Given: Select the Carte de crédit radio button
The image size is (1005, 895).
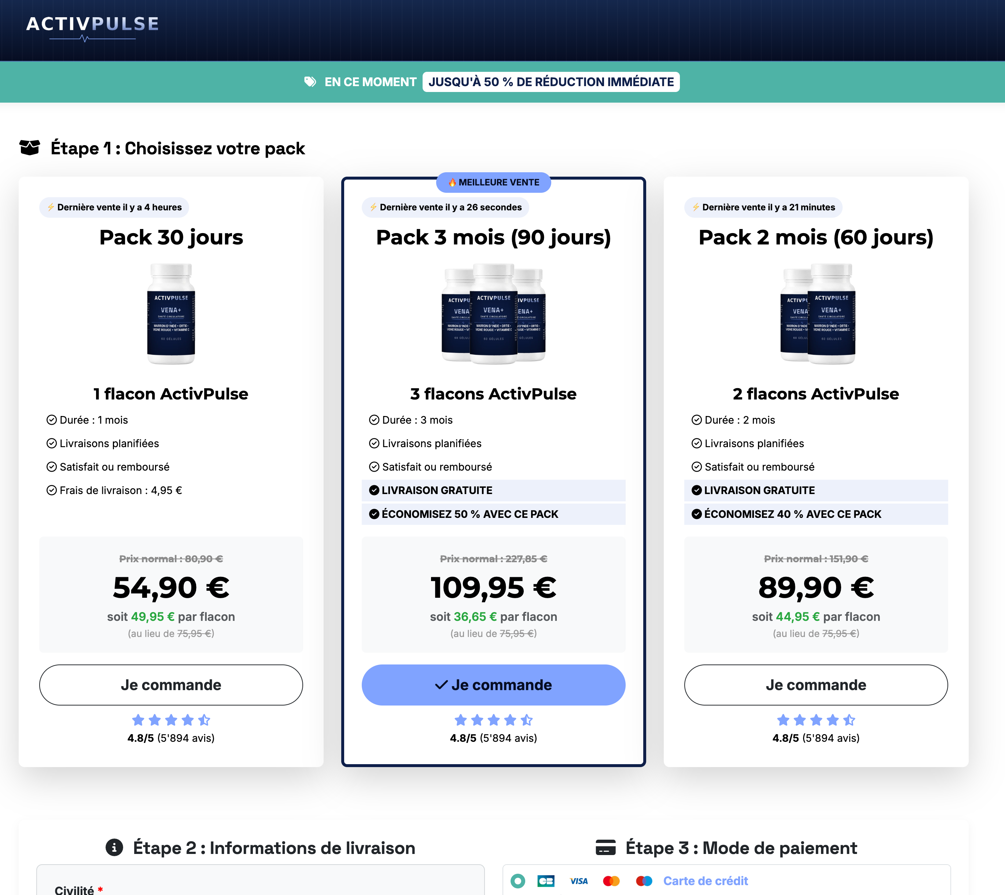Looking at the screenshot, I should 518,881.
